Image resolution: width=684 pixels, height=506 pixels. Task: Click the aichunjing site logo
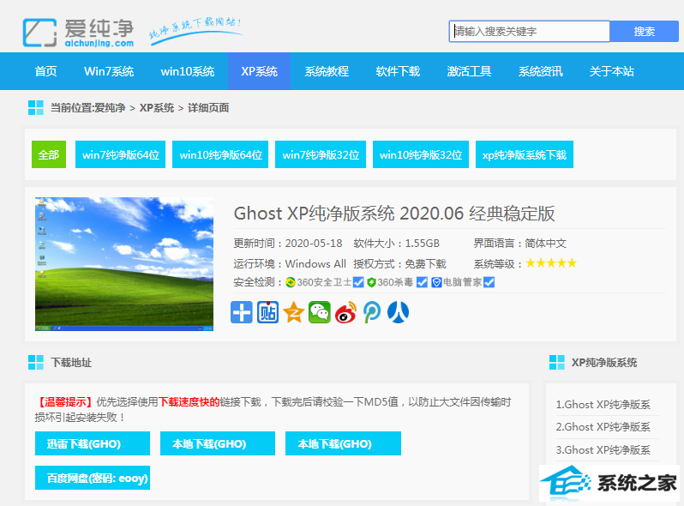tap(79, 32)
